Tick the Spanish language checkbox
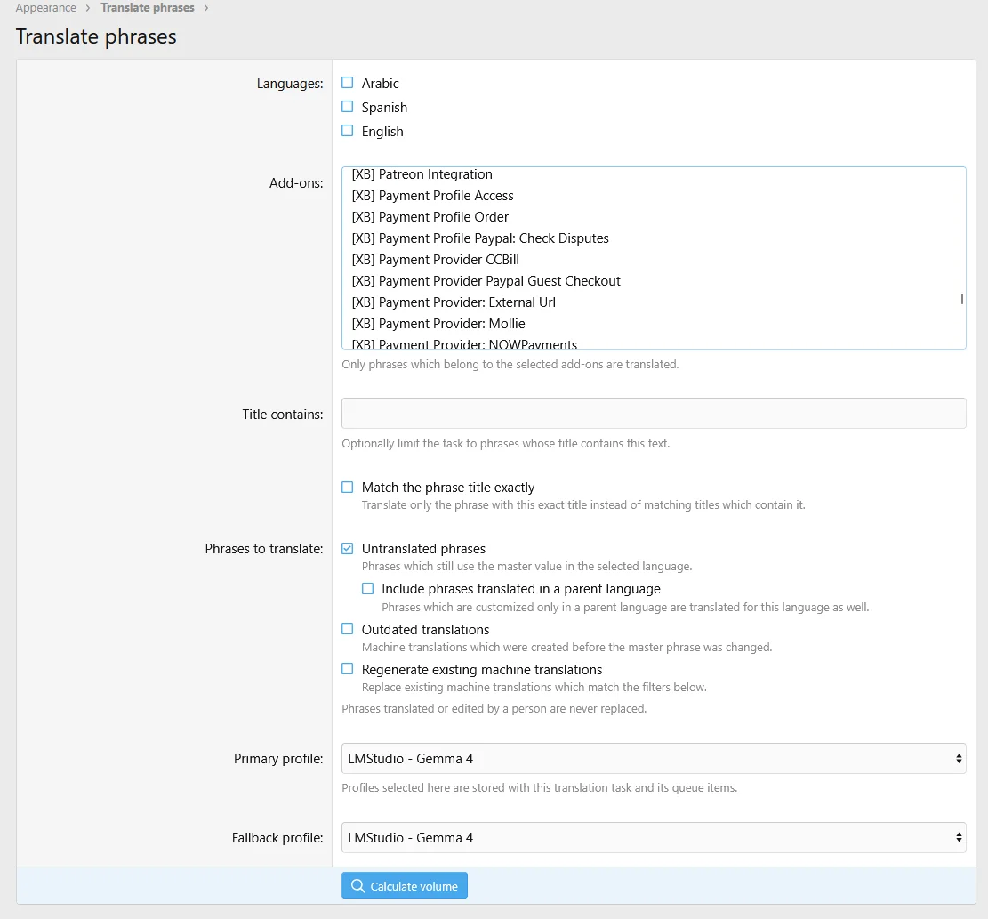 click(x=347, y=107)
